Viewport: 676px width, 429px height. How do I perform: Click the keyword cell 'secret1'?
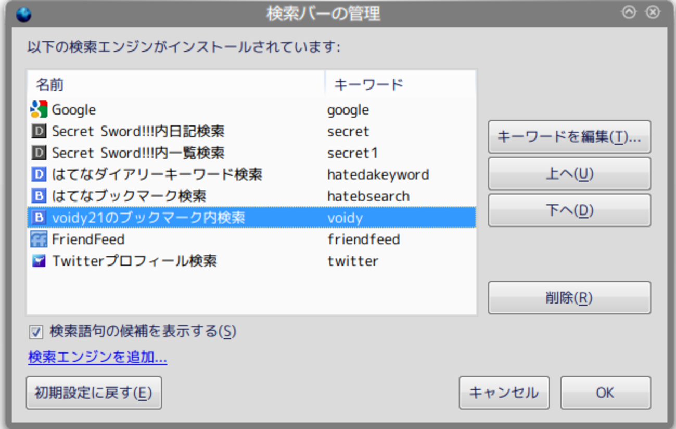click(352, 153)
